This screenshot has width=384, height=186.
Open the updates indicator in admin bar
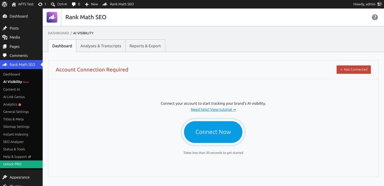42,4
